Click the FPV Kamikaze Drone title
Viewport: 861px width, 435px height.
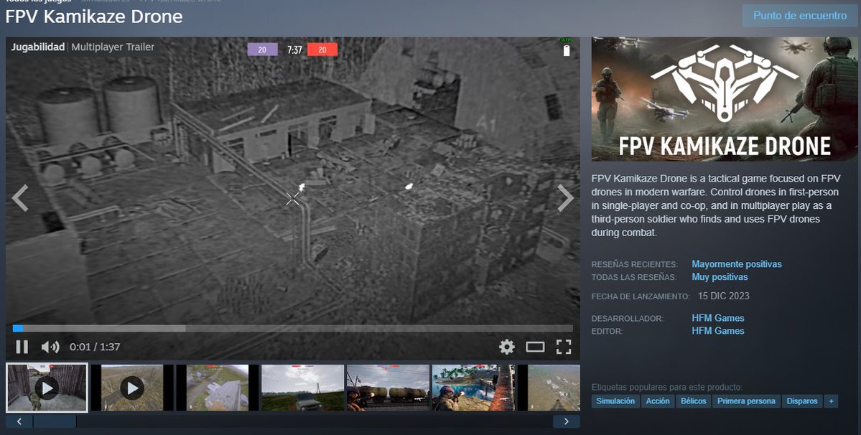(x=94, y=17)
